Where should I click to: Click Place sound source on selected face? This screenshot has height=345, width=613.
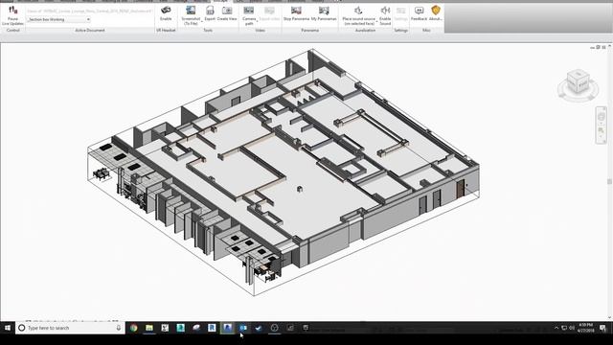358,15
